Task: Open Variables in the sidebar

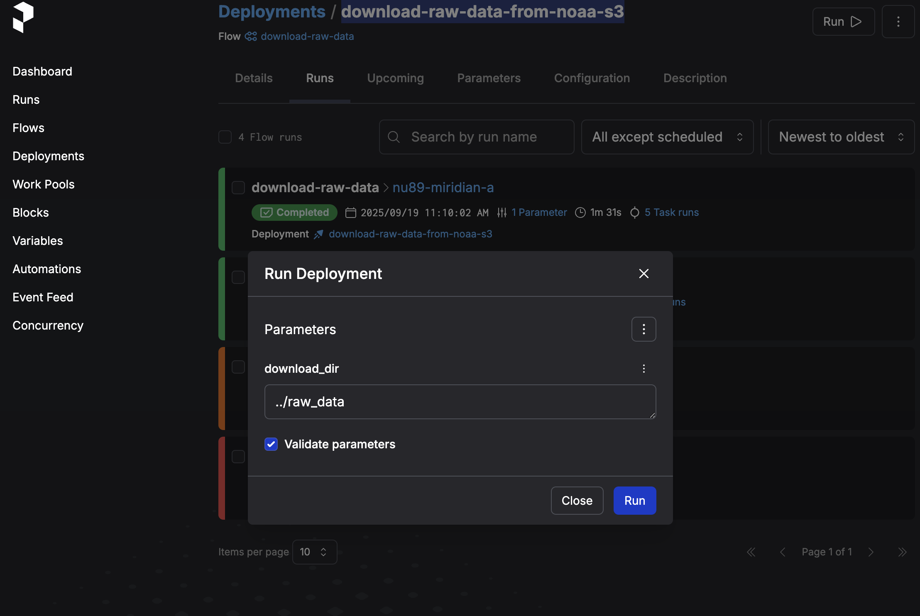Action: [38, 241]
